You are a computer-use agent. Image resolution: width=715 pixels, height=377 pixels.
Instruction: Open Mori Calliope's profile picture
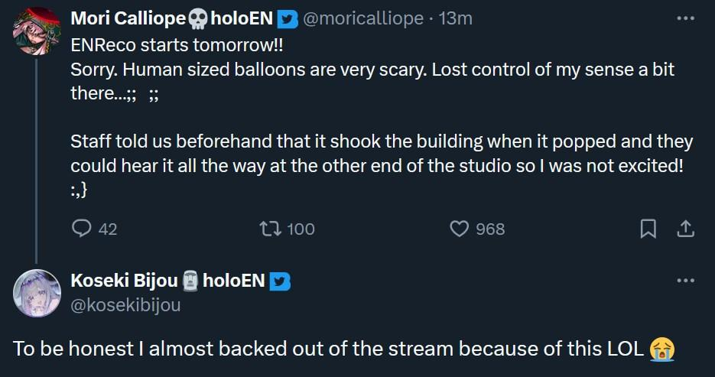36,28
